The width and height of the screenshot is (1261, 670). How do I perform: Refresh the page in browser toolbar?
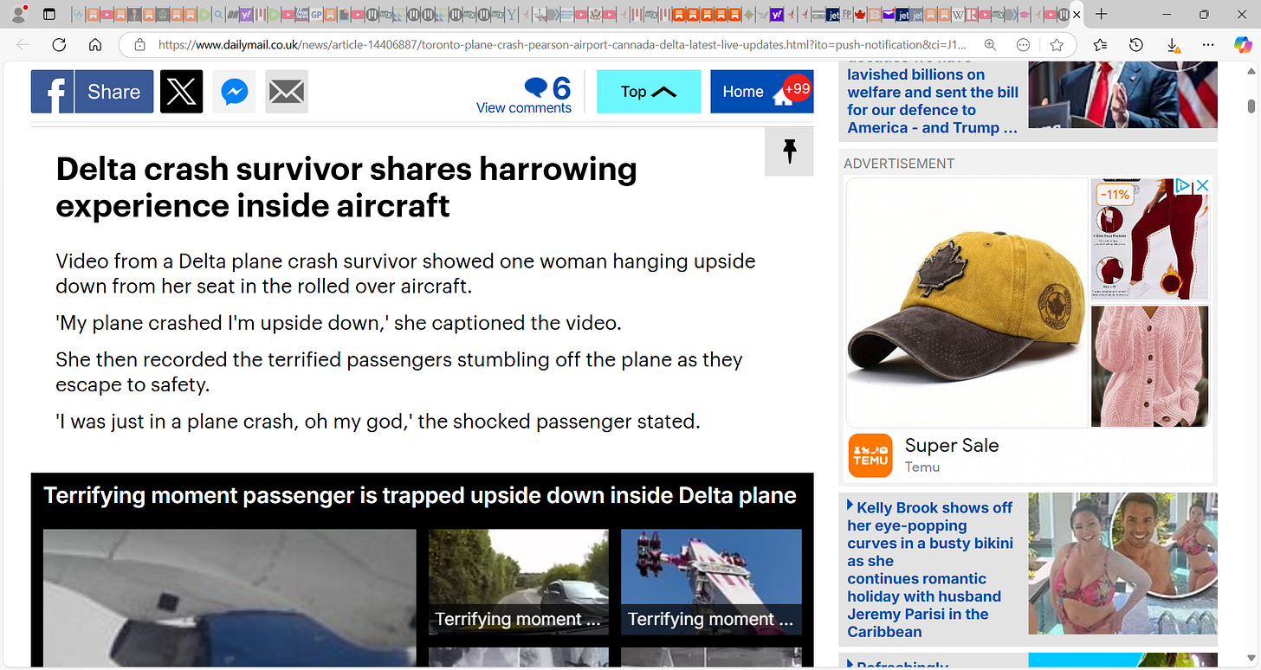point(59,45)
